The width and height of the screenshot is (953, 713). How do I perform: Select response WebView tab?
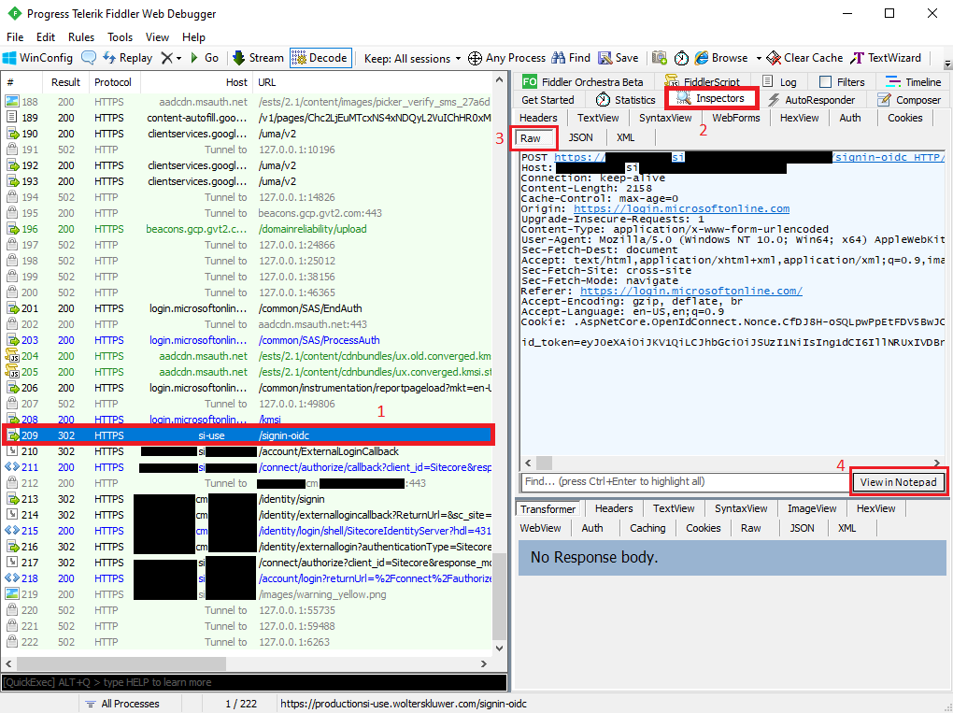[540, 528]
